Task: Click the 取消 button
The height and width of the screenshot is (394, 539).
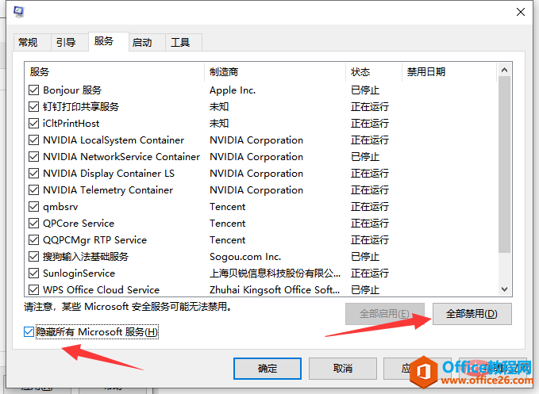Action: point(343,369)
